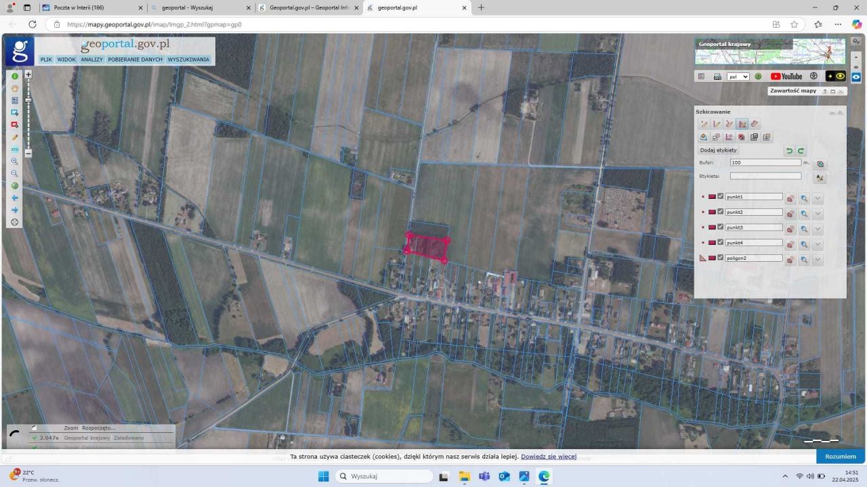
Task: Open the green help icon near language selector
Action: point(758,76)
